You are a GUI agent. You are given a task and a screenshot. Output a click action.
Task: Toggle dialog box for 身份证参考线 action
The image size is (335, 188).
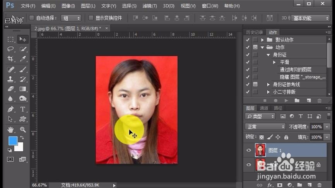[x=255, y=84]
